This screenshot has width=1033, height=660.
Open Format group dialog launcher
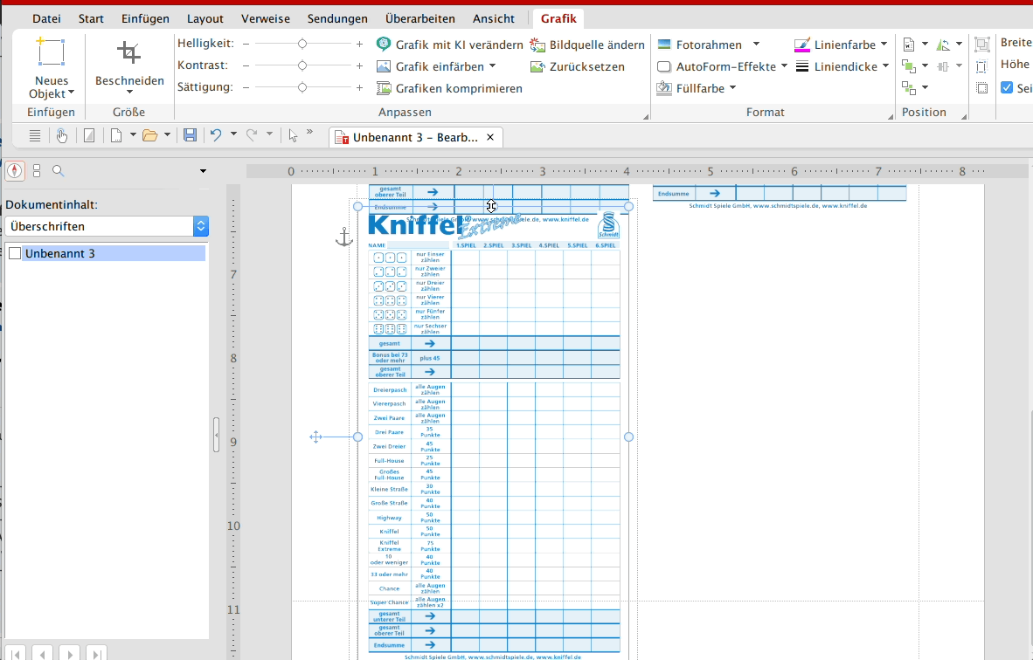890,116
